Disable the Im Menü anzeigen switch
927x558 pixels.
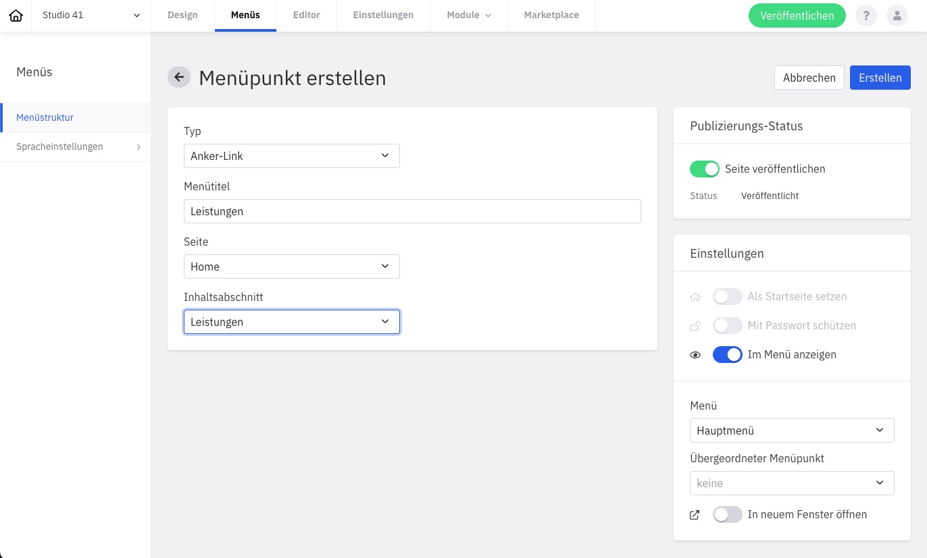pos(728,355)
